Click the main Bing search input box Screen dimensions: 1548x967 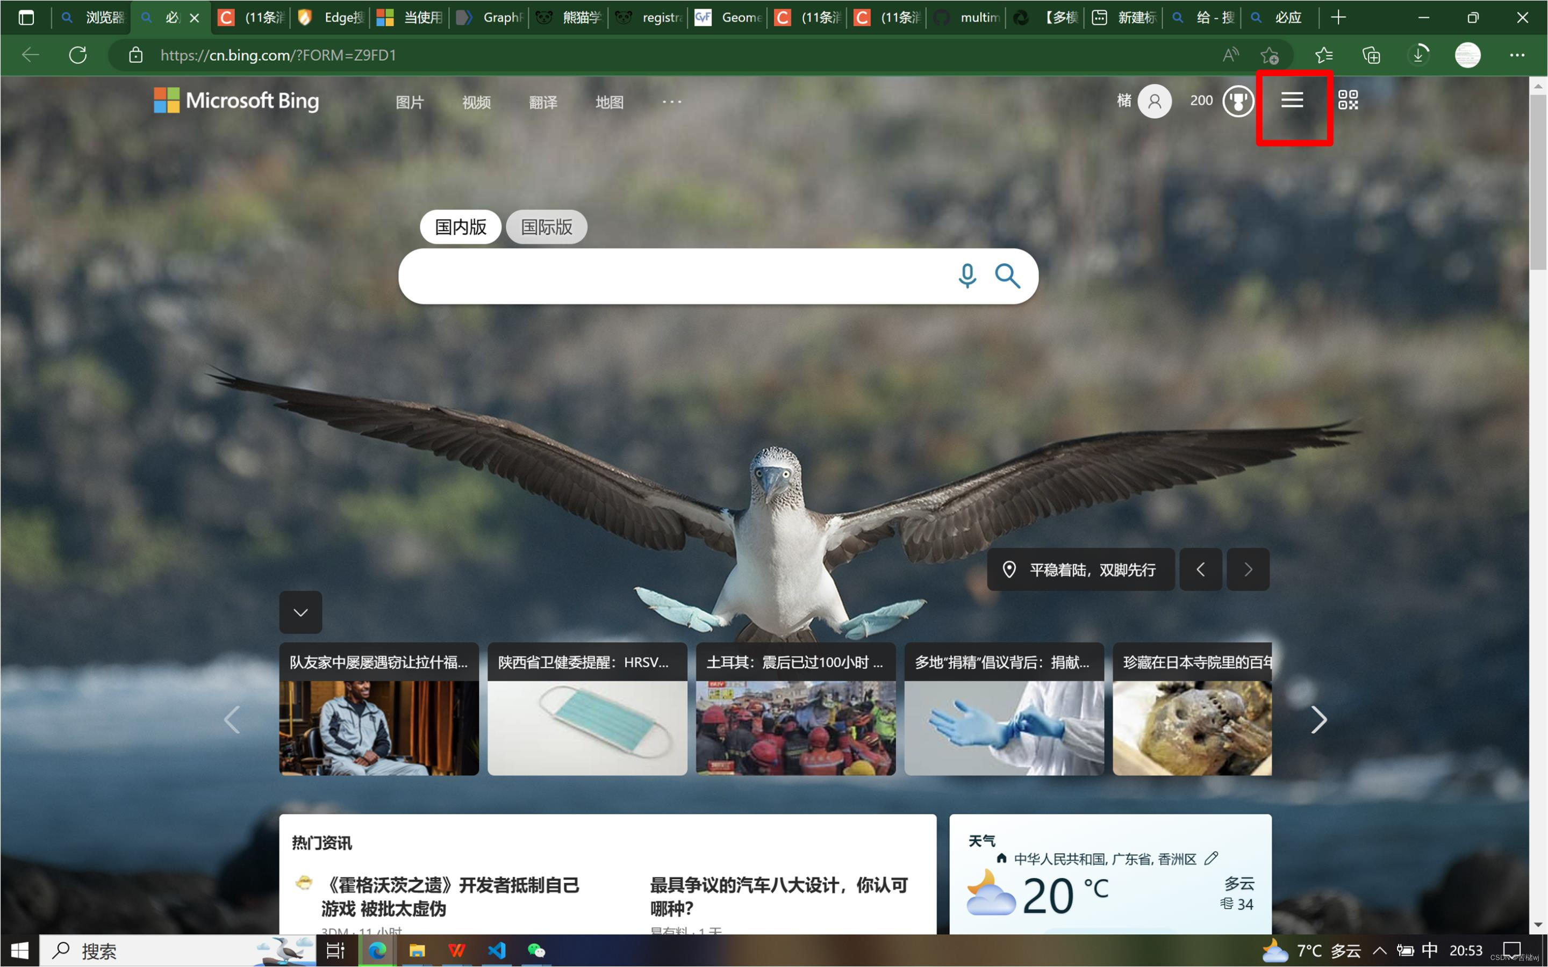pos(672,276)
